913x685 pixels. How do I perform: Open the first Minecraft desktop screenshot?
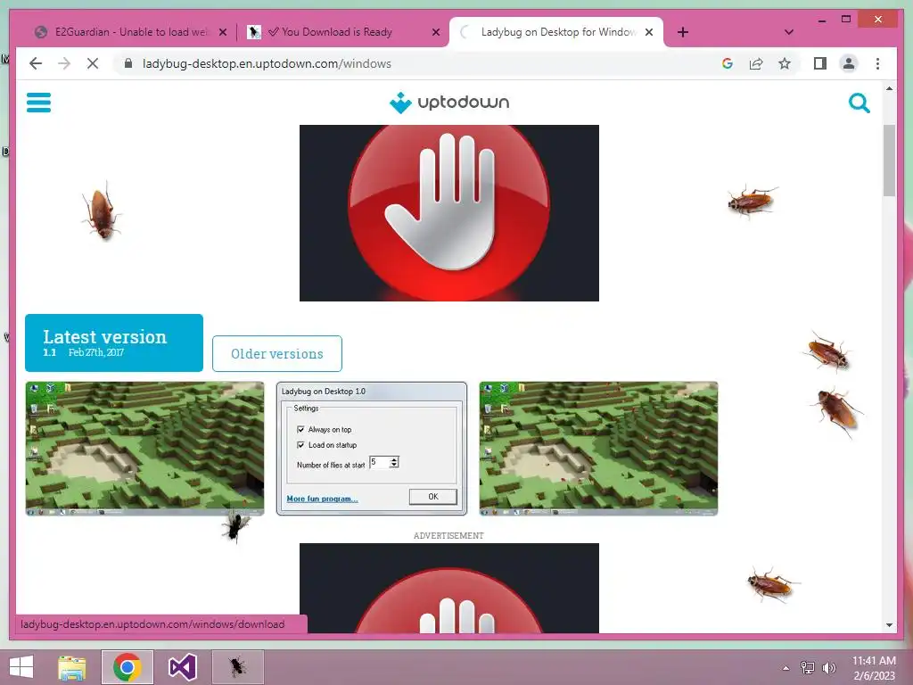point(144,449)
